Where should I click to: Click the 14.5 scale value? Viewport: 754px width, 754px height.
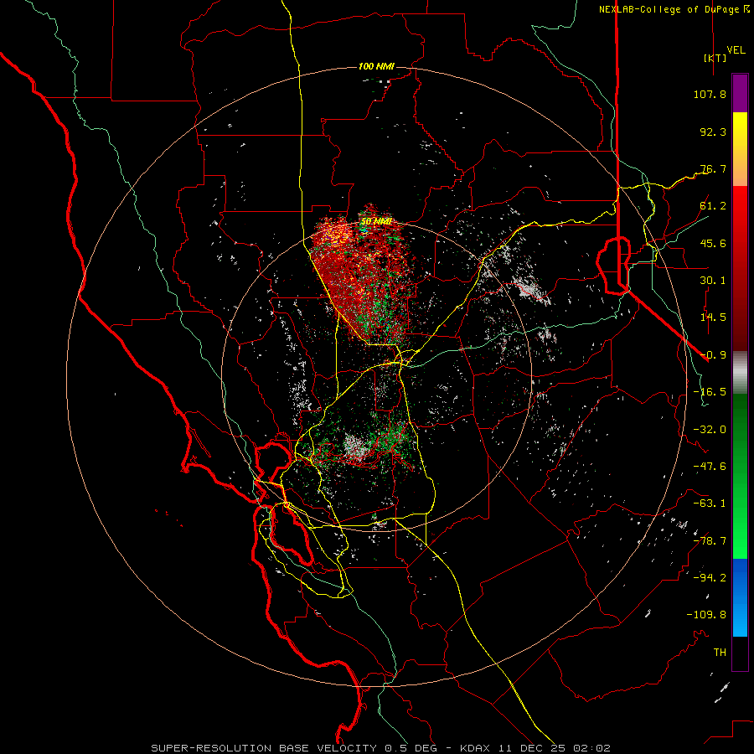pos(713,318)
